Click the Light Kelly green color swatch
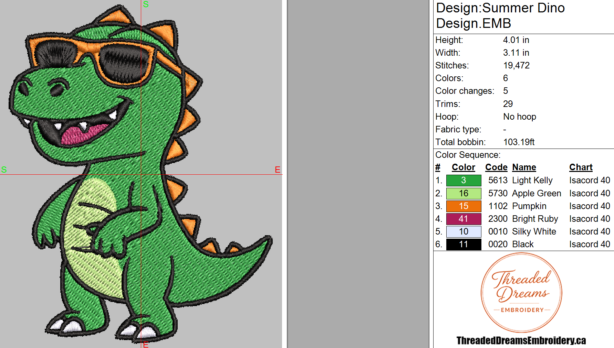This screenshot has width=614, height=348. 464,180
